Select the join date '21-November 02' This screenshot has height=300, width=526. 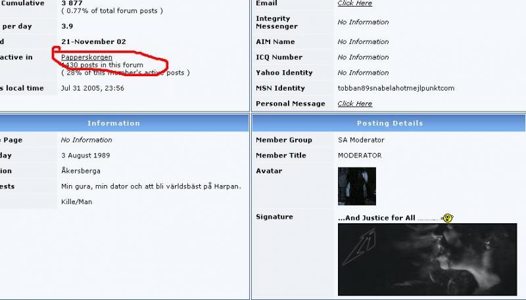pyautogui.click(x=93, y=42)
